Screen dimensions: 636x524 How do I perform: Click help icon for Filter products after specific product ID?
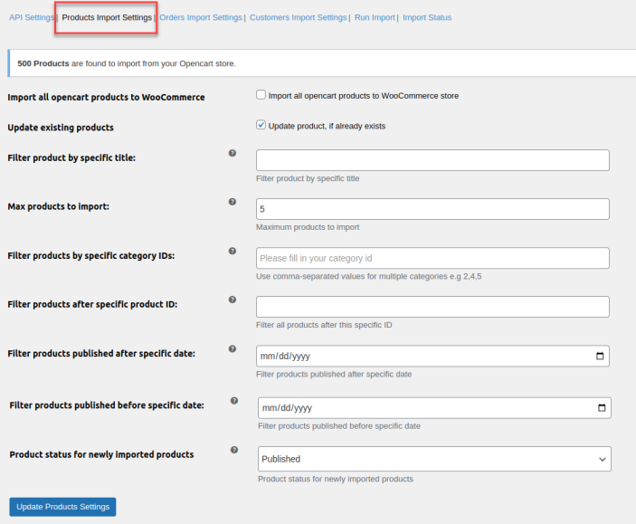pyautogui.click(x=233, y=300)
